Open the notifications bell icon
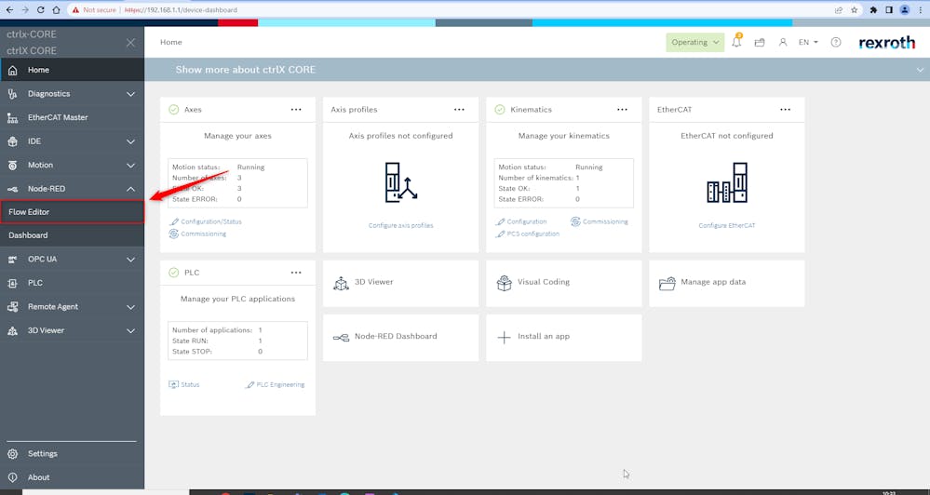This screenshot has width=930, height=495. point(736,42)
